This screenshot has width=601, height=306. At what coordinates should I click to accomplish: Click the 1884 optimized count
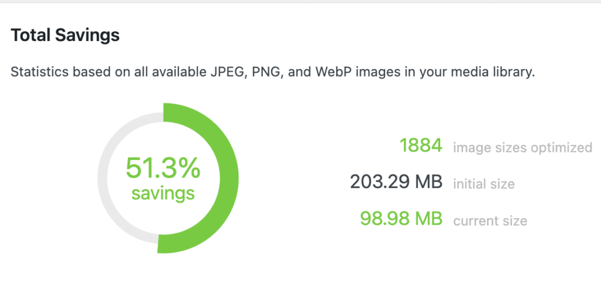coord(420,146)
